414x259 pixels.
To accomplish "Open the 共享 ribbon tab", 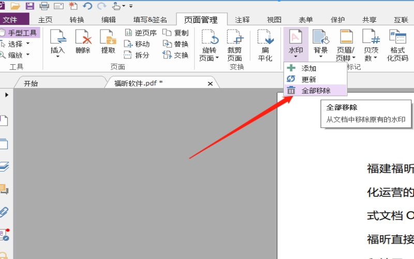I will tap(369, 20).
